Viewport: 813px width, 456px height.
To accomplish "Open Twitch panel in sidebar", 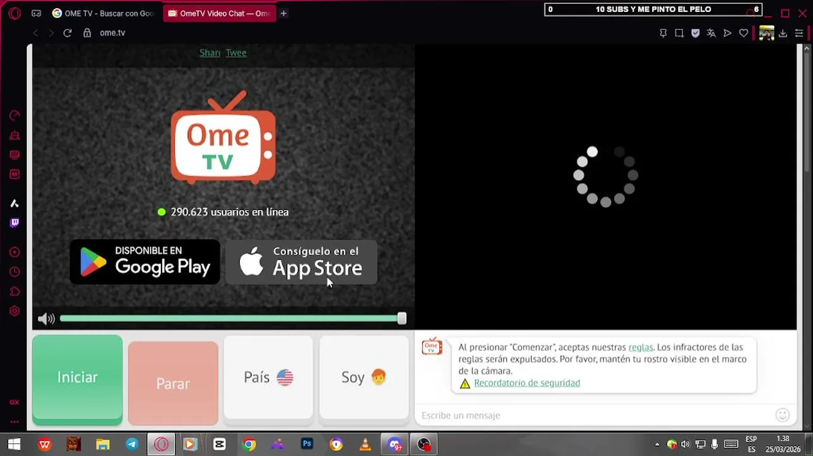I will (x=15, y=223).
